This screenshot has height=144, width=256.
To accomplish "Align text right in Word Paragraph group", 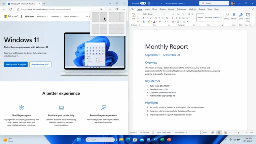I will [179, 18].
